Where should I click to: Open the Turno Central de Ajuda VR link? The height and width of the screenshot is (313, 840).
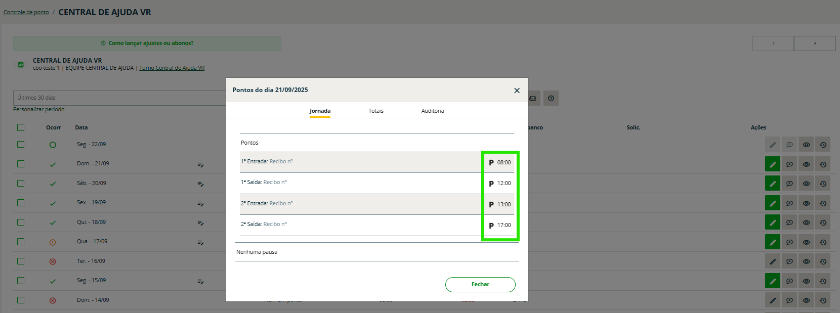[172, 68]
